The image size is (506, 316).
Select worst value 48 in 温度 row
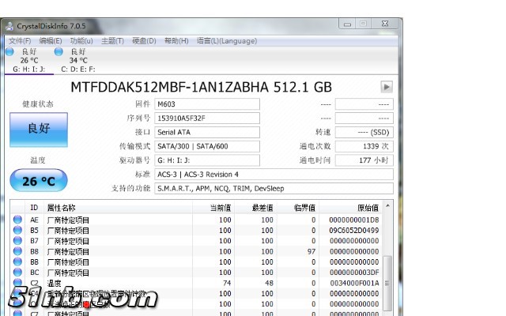pos(269,283)
